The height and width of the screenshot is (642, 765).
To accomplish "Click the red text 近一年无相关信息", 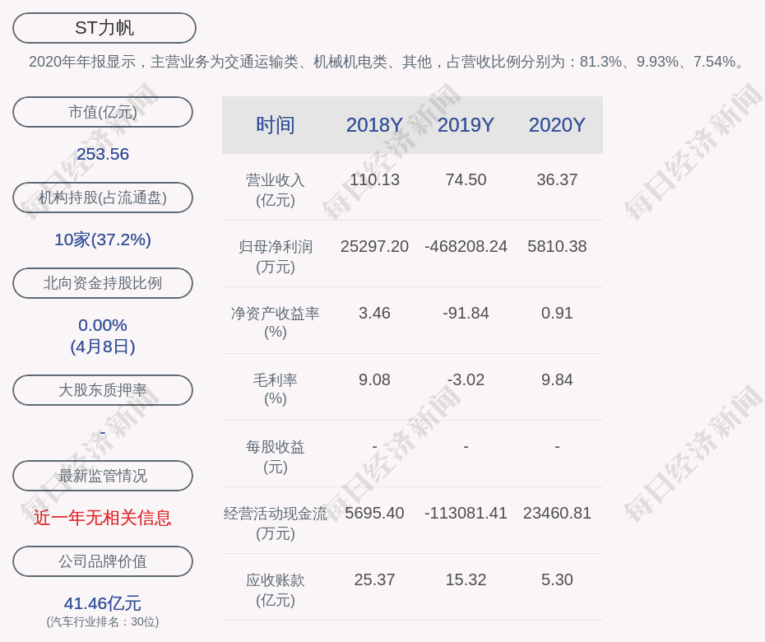I will click(103, 518).
